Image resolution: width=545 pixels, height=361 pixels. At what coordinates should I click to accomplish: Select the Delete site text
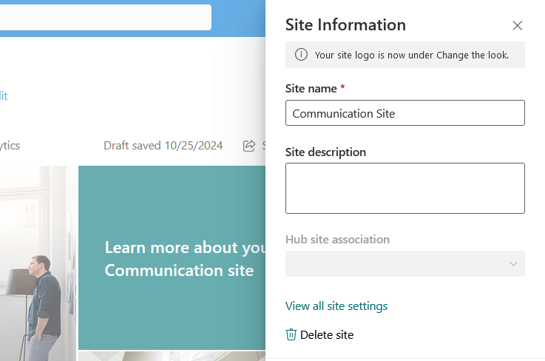327,335
